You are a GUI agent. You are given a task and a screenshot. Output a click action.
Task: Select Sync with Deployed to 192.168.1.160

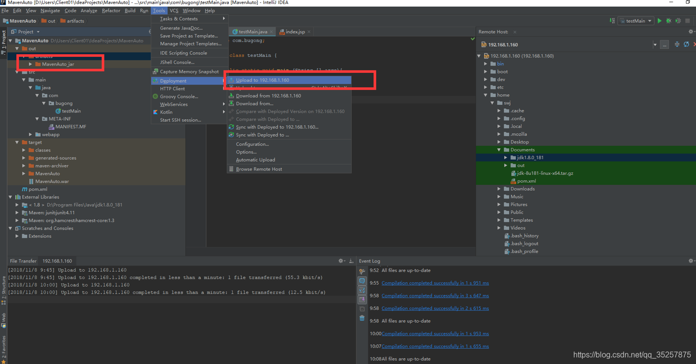[289, 127]
